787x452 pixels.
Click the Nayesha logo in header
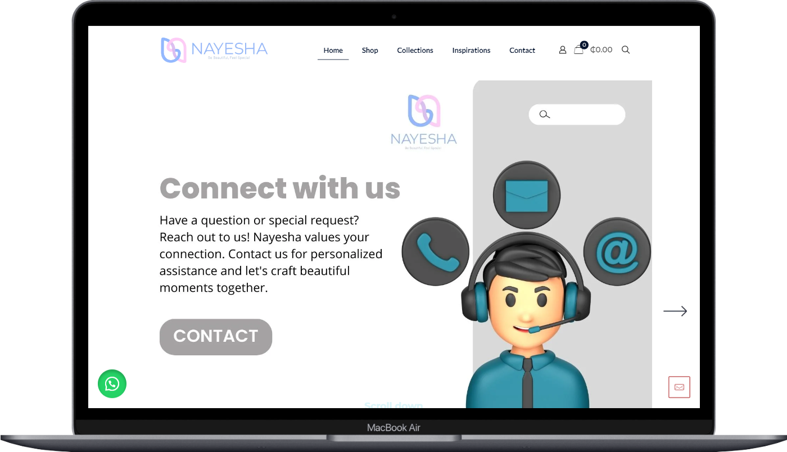214,50
